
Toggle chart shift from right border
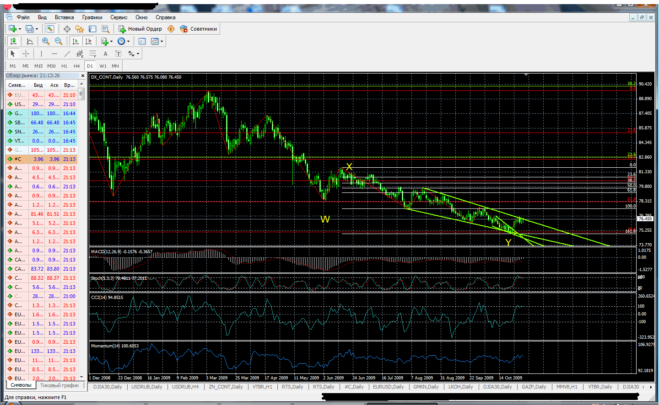coord(88,41)
